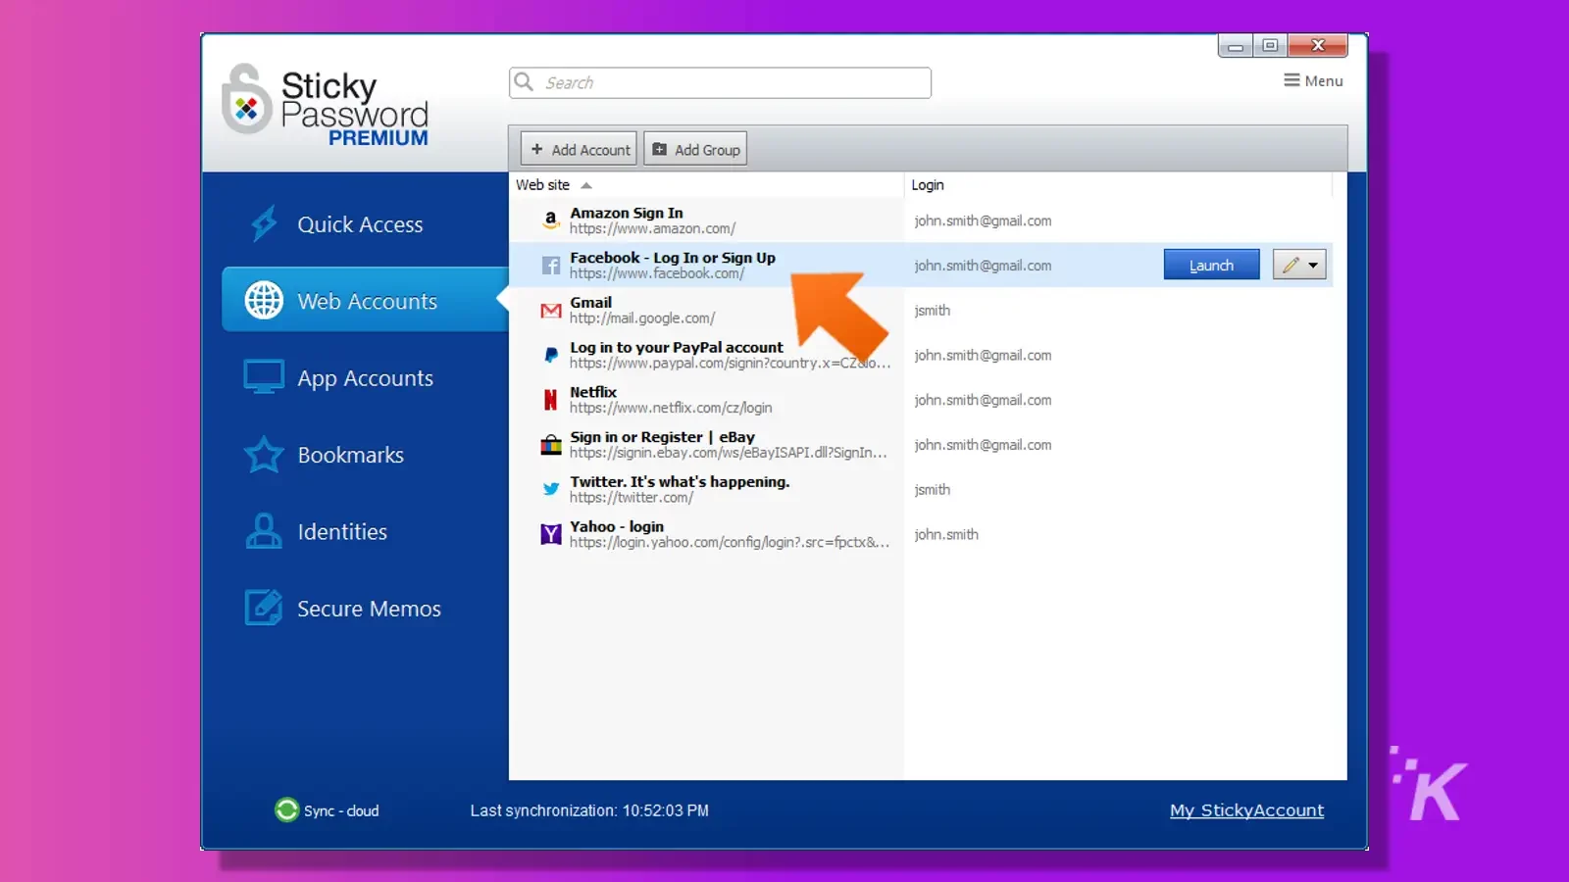
Task: Go to Secure Memos section
Action: tap(369, 609)
